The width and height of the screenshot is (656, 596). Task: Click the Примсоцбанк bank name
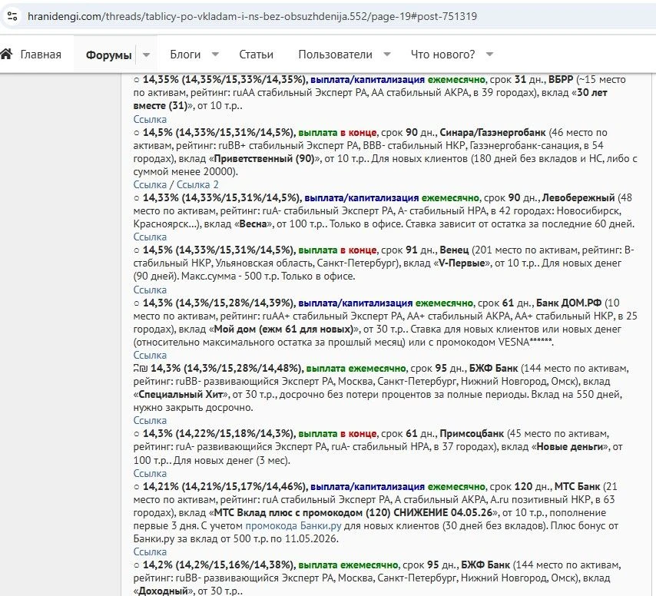click(x=472, y=434)
